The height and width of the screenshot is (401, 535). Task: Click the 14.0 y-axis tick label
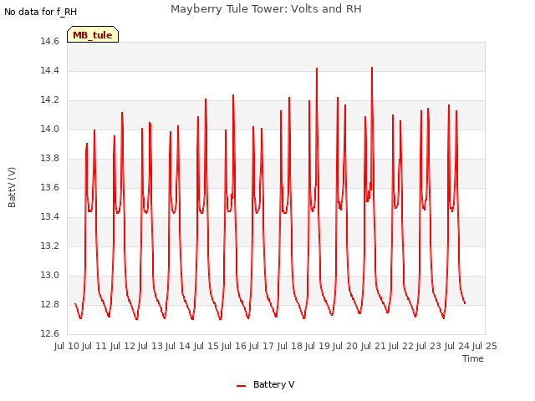click(50, 129)
